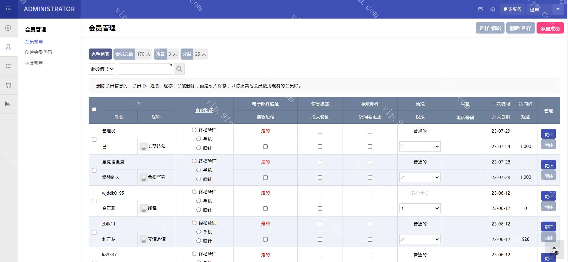Open the shopping cart icon in the sidebar
This screenshot has width=568, height=262.
click(x=8, y=85)
